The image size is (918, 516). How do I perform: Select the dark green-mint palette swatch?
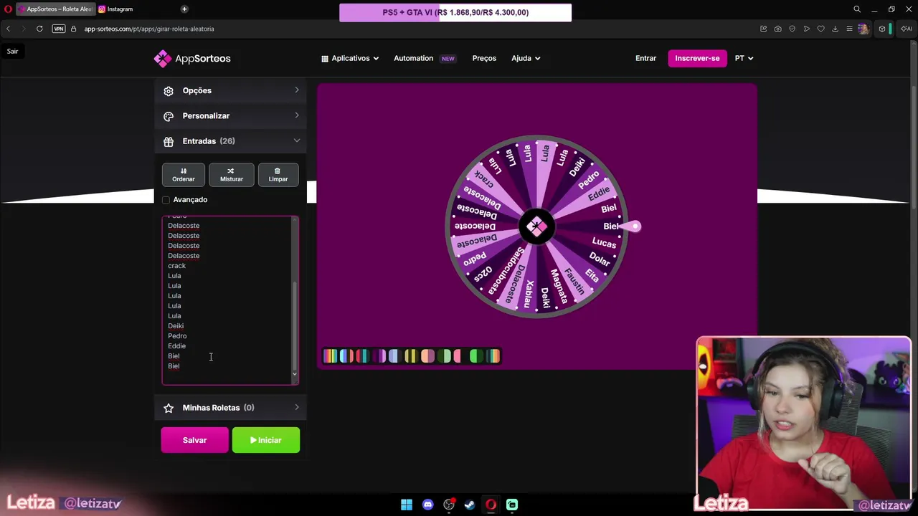pyautogui.click(x=443, y=356)
